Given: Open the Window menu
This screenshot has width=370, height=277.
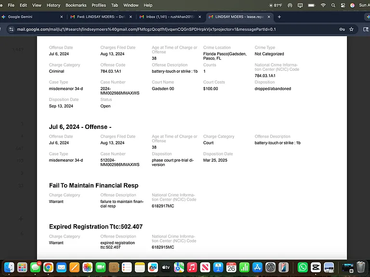Looking at the screenshot, I should (x=131, y=5).
